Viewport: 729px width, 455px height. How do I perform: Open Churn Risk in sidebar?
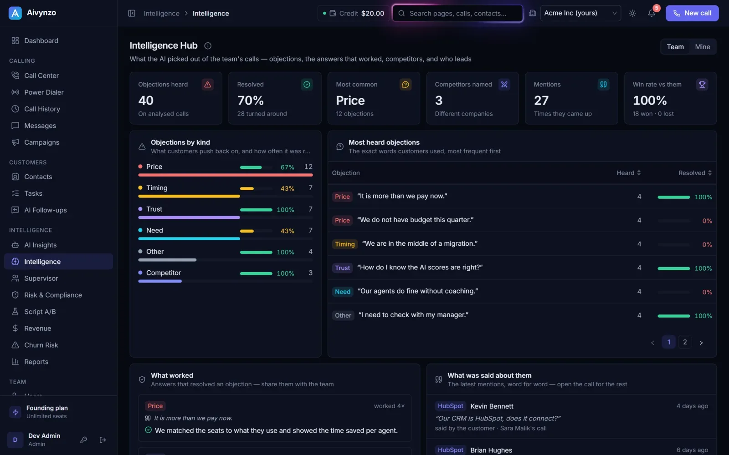58,345
